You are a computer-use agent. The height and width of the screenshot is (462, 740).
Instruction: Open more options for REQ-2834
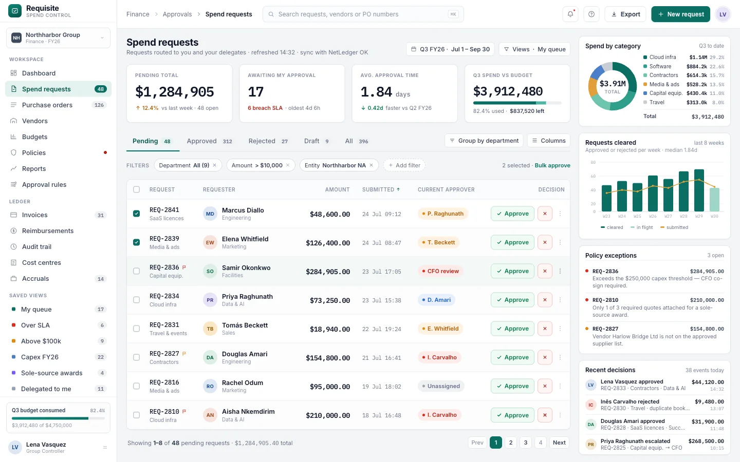[x=560, y=300]
